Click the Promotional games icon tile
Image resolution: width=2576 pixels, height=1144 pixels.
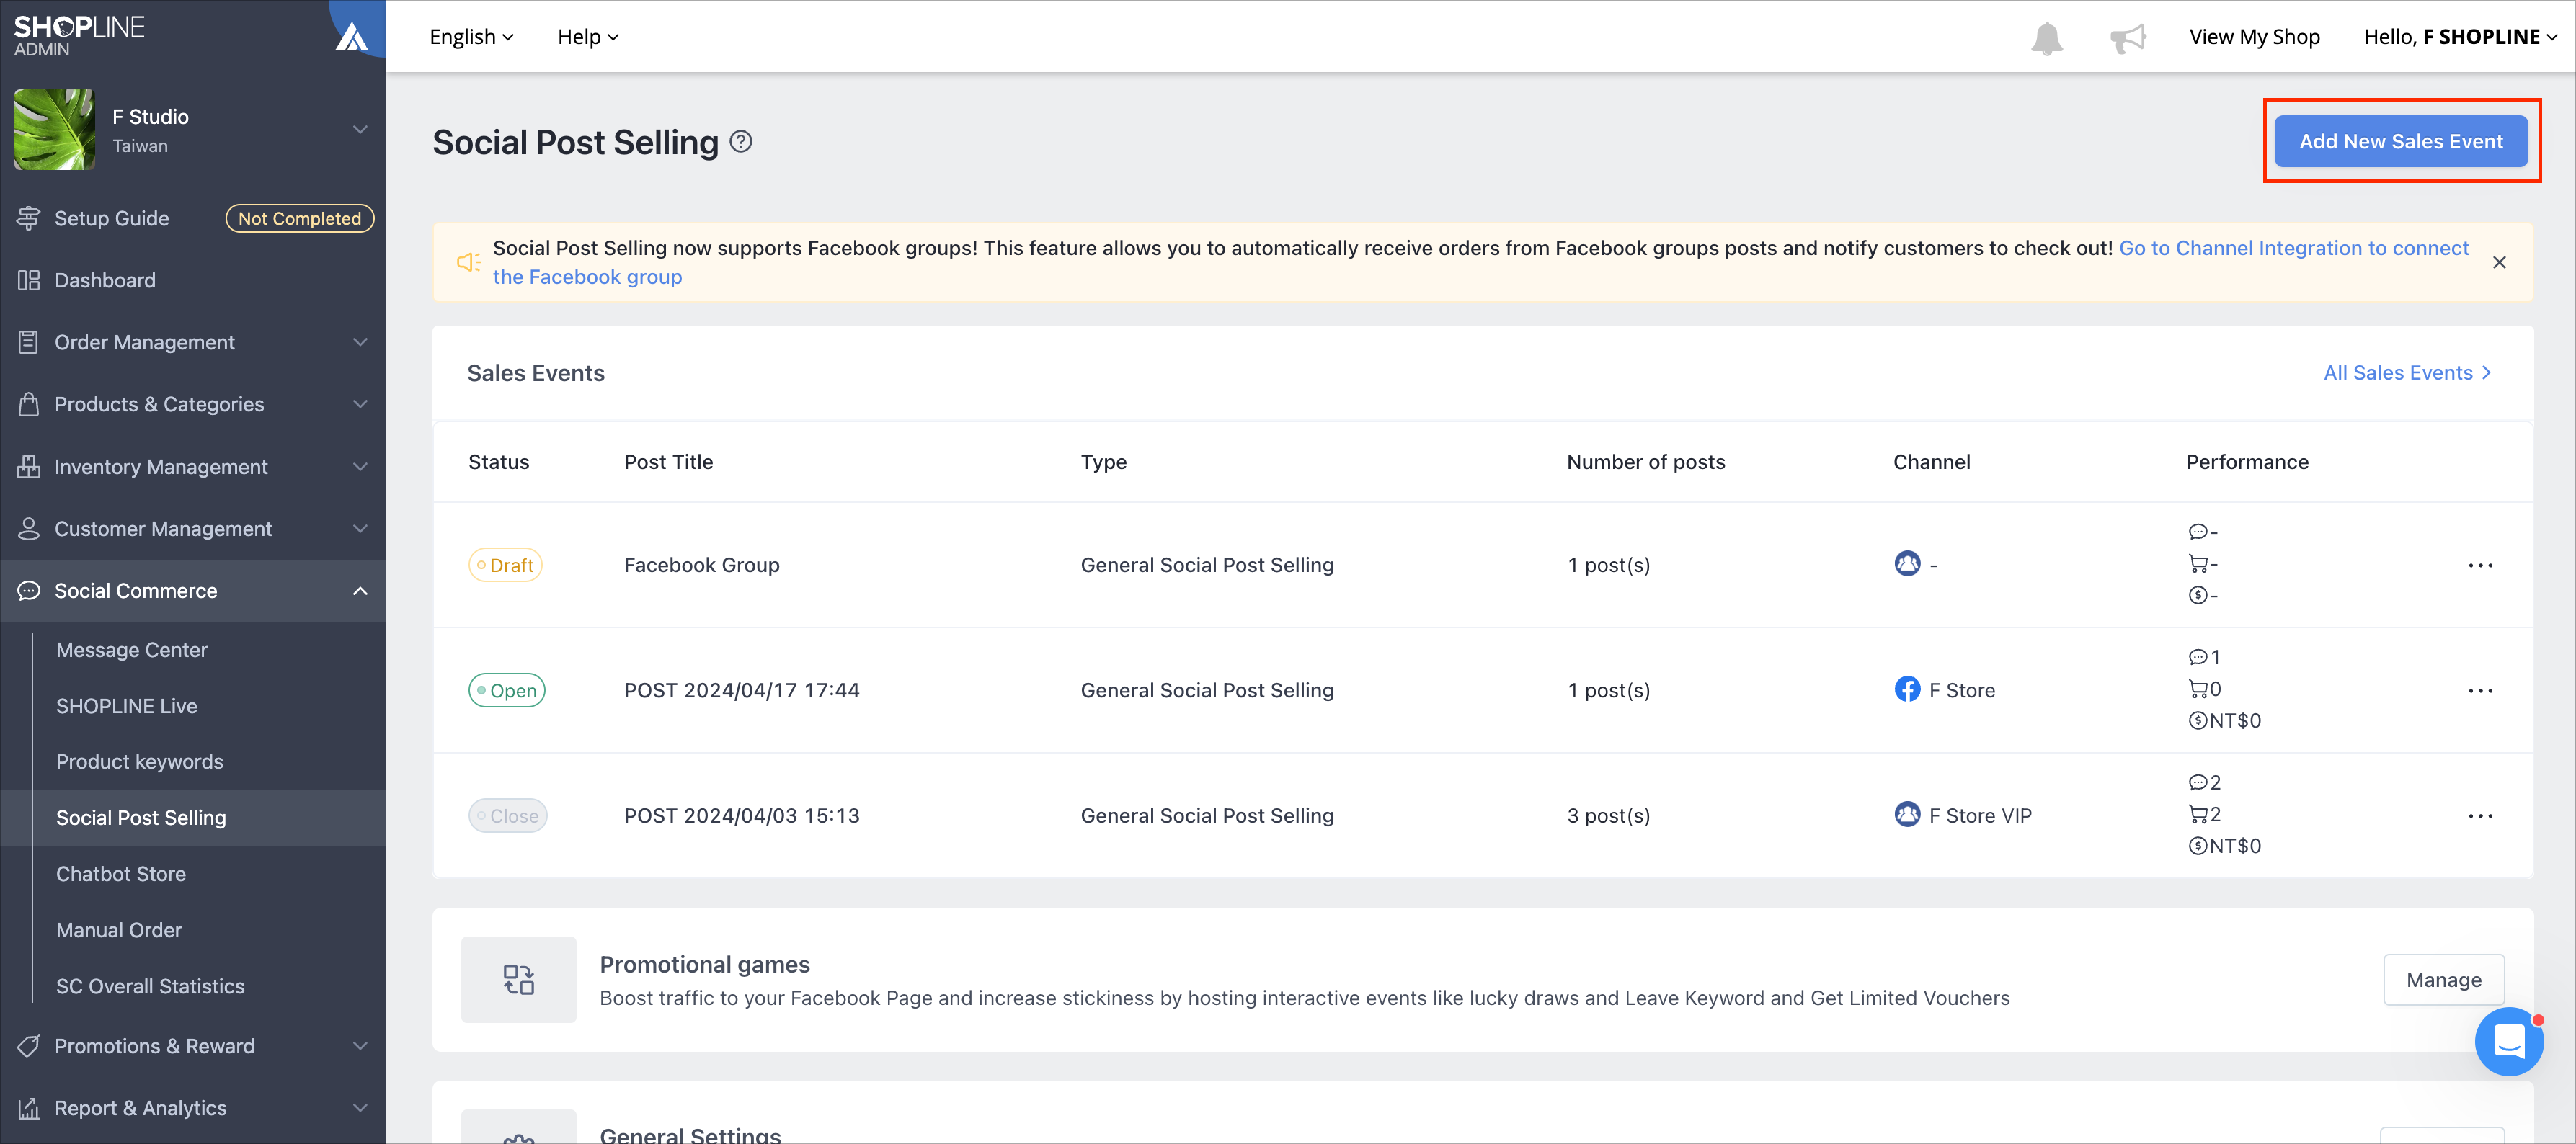(518, 979)
